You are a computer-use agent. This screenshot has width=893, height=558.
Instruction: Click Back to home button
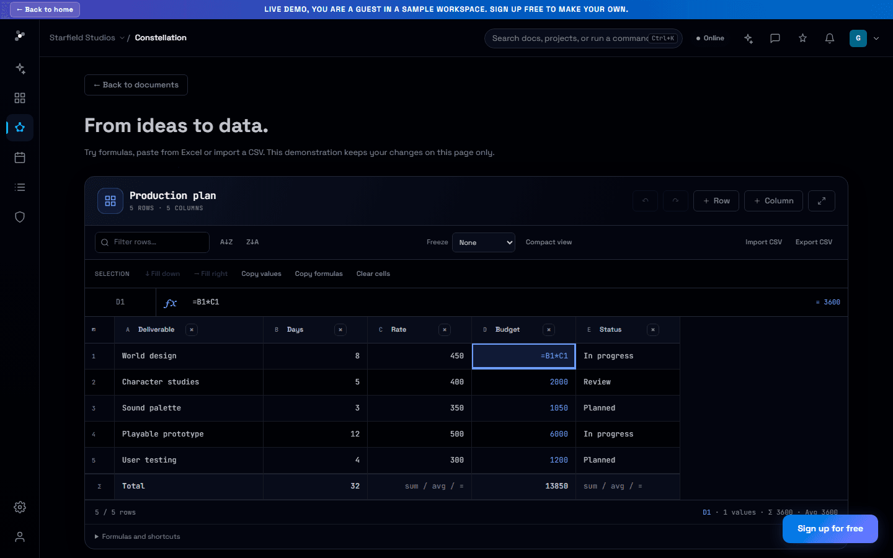tap(45, 9)
